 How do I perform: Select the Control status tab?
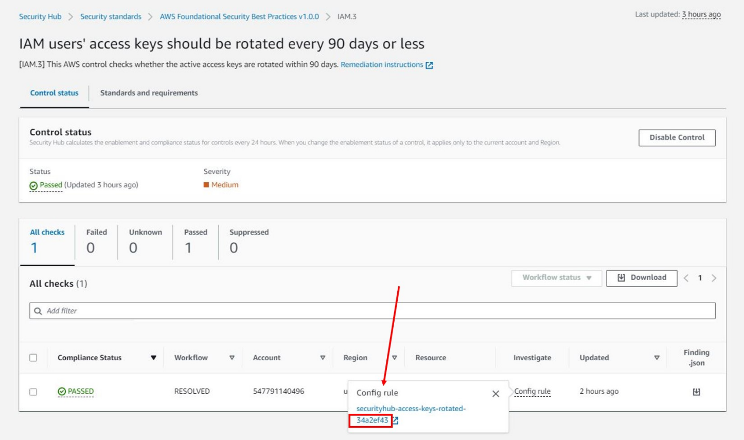[54, 93]
